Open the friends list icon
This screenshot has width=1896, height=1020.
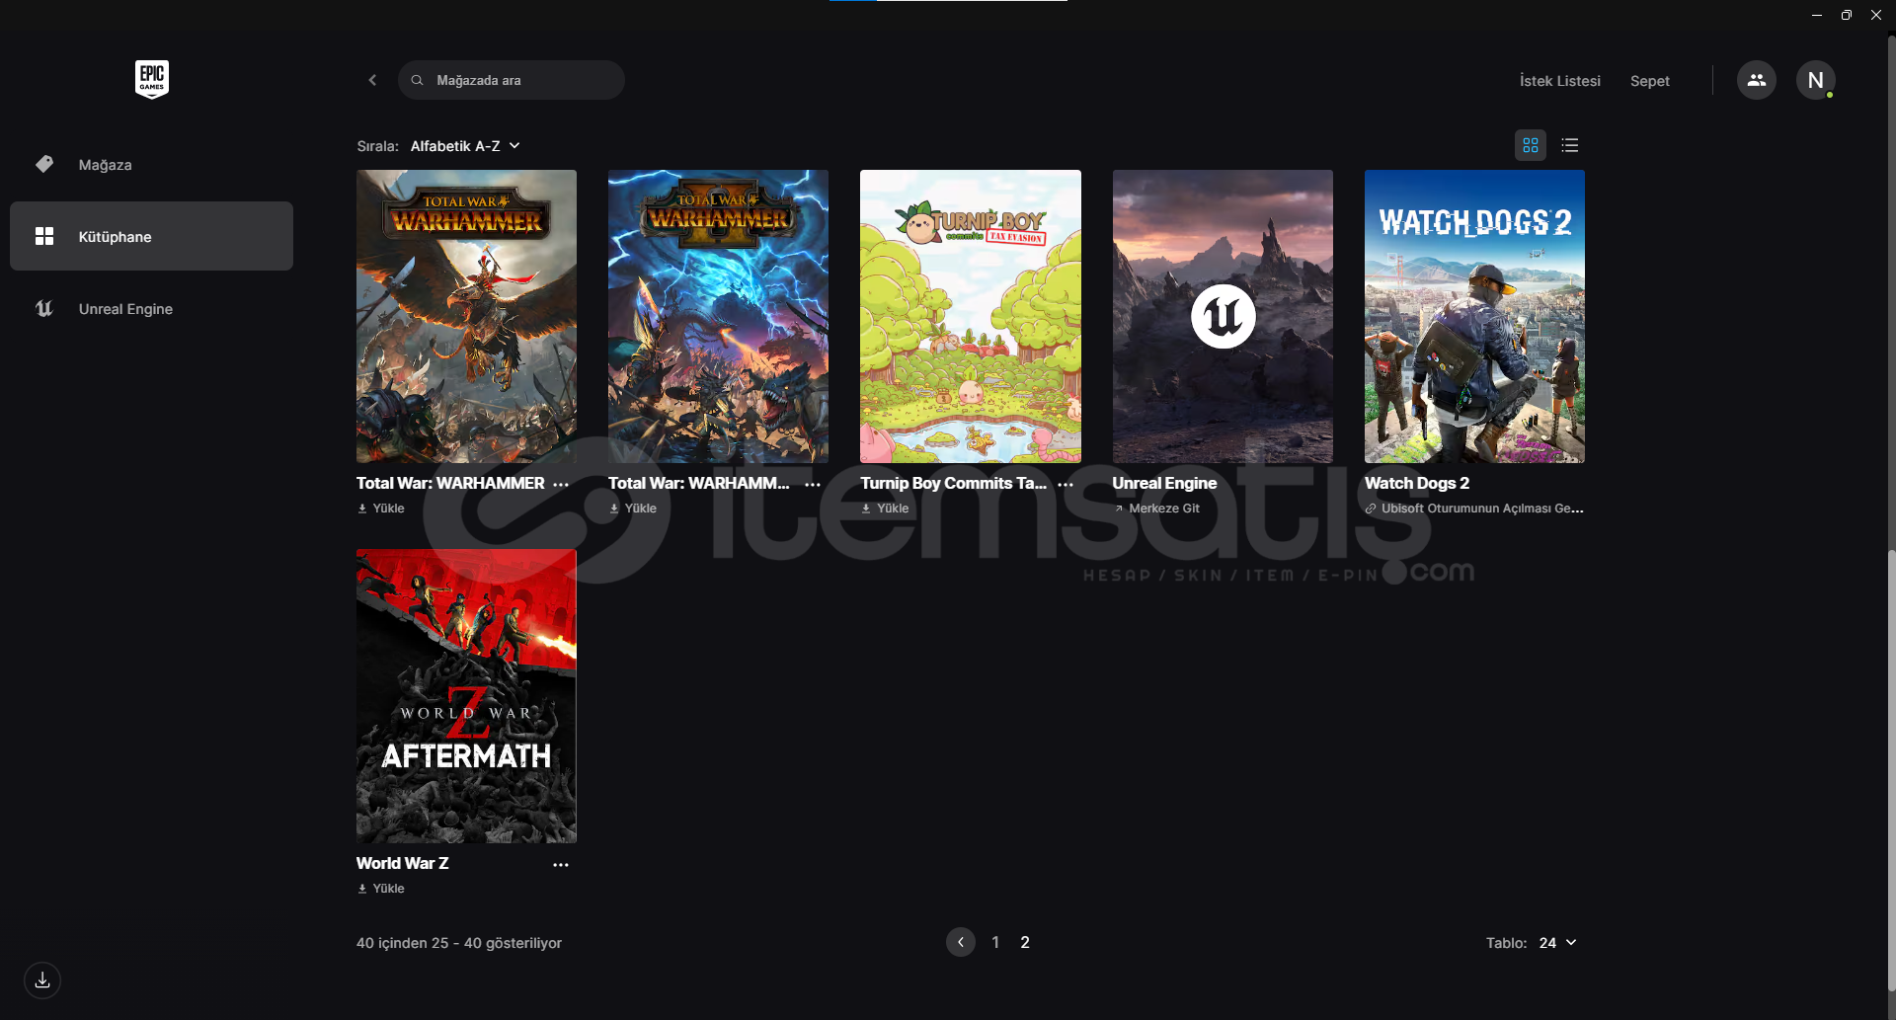pos(1756,80)
